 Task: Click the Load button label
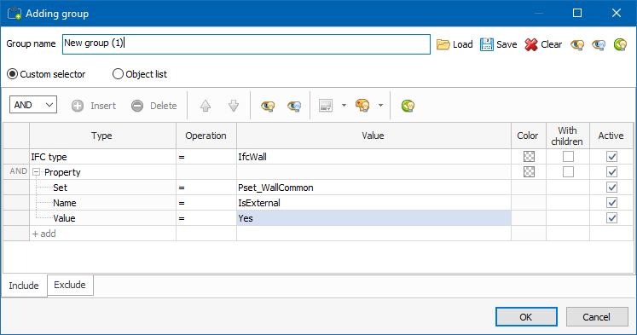pos(463,44)
